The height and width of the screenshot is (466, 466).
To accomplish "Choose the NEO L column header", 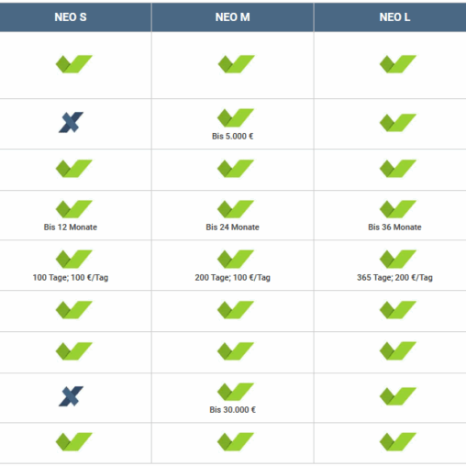I will tap(394, 17).
